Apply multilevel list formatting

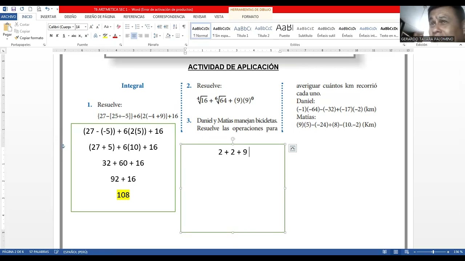[x=147, y=27]
